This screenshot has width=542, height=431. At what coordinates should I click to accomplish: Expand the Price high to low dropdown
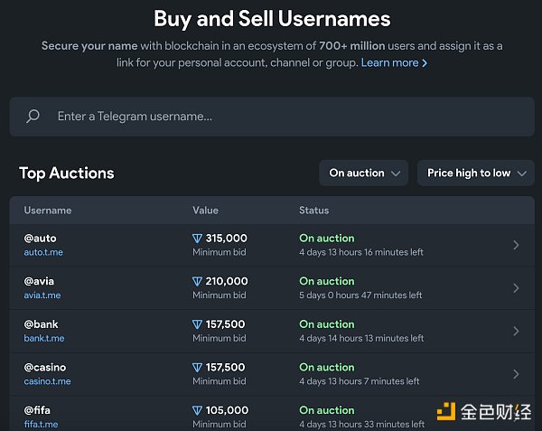(x=475, y=173)
